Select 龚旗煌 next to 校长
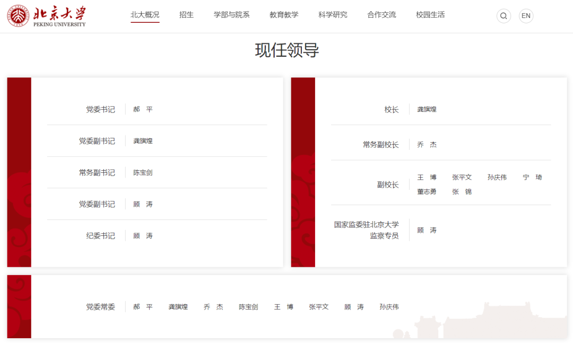 coord(427,109)
